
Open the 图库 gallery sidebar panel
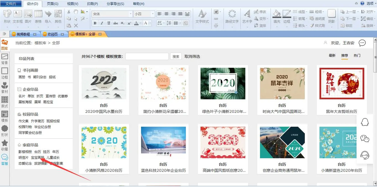(4, 45)
